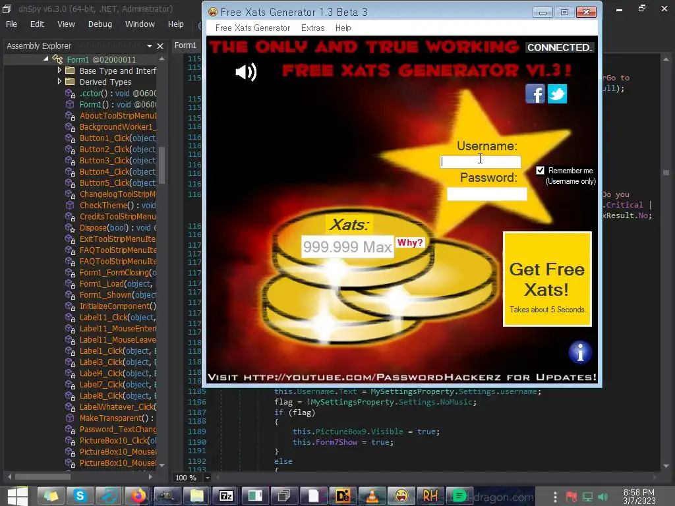Viewport: 675px width, 506px height.
Task: Open the green chat bubble taskbar icon
Action: tap(459, 496)
